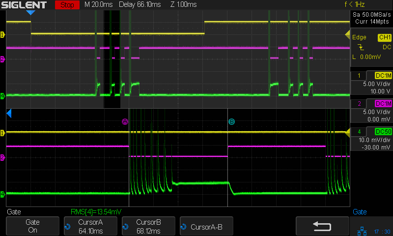Click the magenta cursor A marker
The image size is (393, 236).
tap(125, 121)
